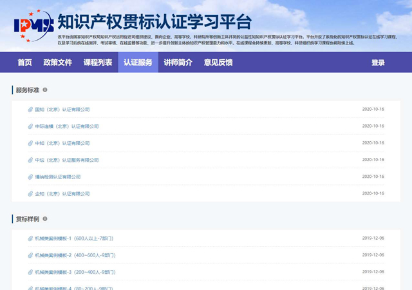Select the 认证服务 navigation tab
Image resolution: width=412 pixels, height=290 pixels.
tap(138, 63)
